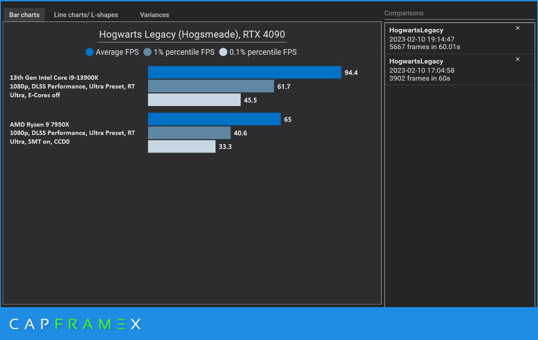Remove the 17:04:58 HogwartsLegacy comparison entry

click(517, 59)
